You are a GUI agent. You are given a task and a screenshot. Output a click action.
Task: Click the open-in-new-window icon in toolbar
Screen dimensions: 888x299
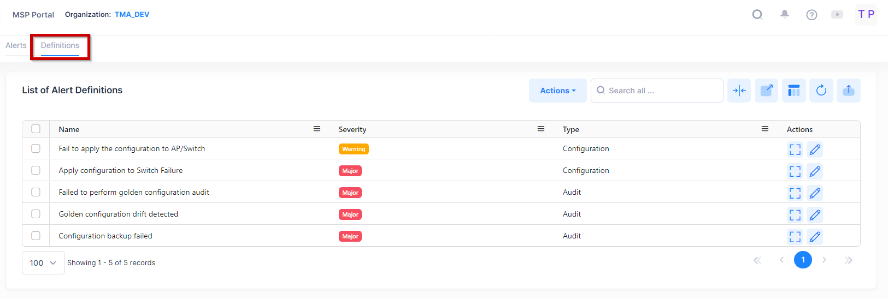pos(766,91)
